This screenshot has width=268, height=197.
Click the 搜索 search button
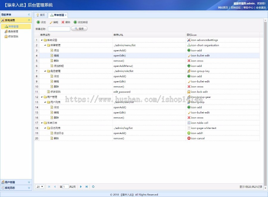[x=79, y=29]
